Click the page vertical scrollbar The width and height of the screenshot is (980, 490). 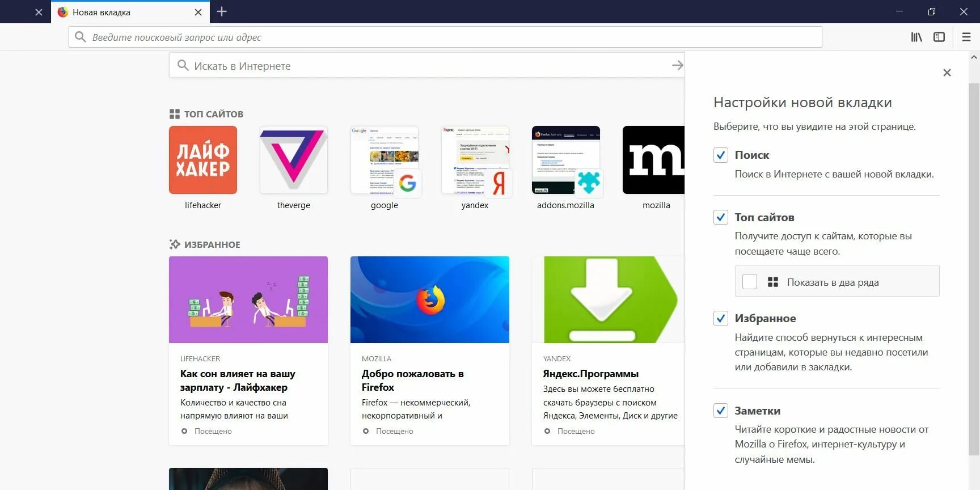coord(974,269)
